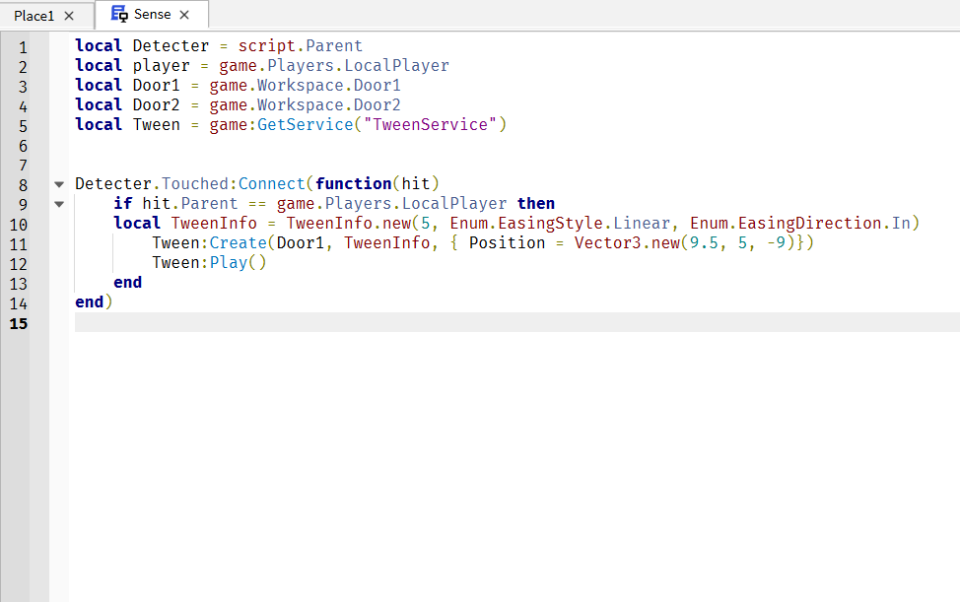This screenshot has height=602, width=960.
Task: Click line number 15 in gutter
Action: click(x=19, y=323)
